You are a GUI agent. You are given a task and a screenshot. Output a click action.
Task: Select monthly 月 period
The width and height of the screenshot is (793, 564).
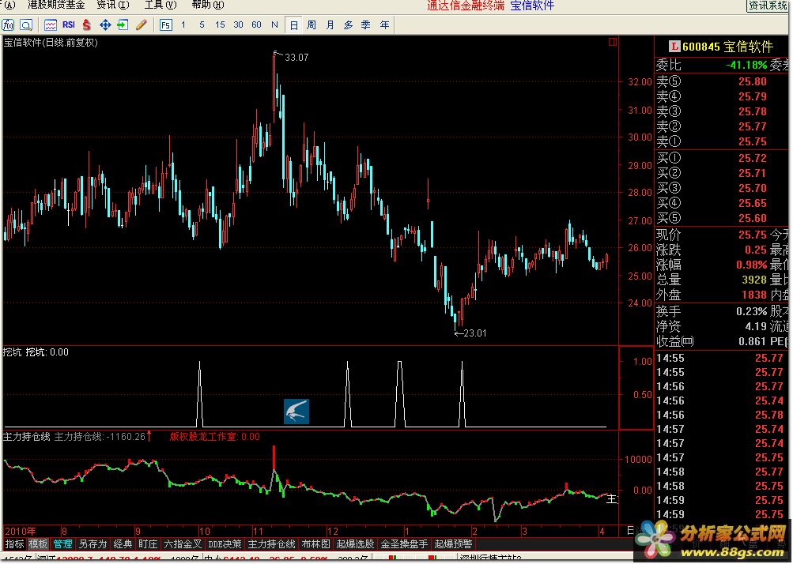330,24
